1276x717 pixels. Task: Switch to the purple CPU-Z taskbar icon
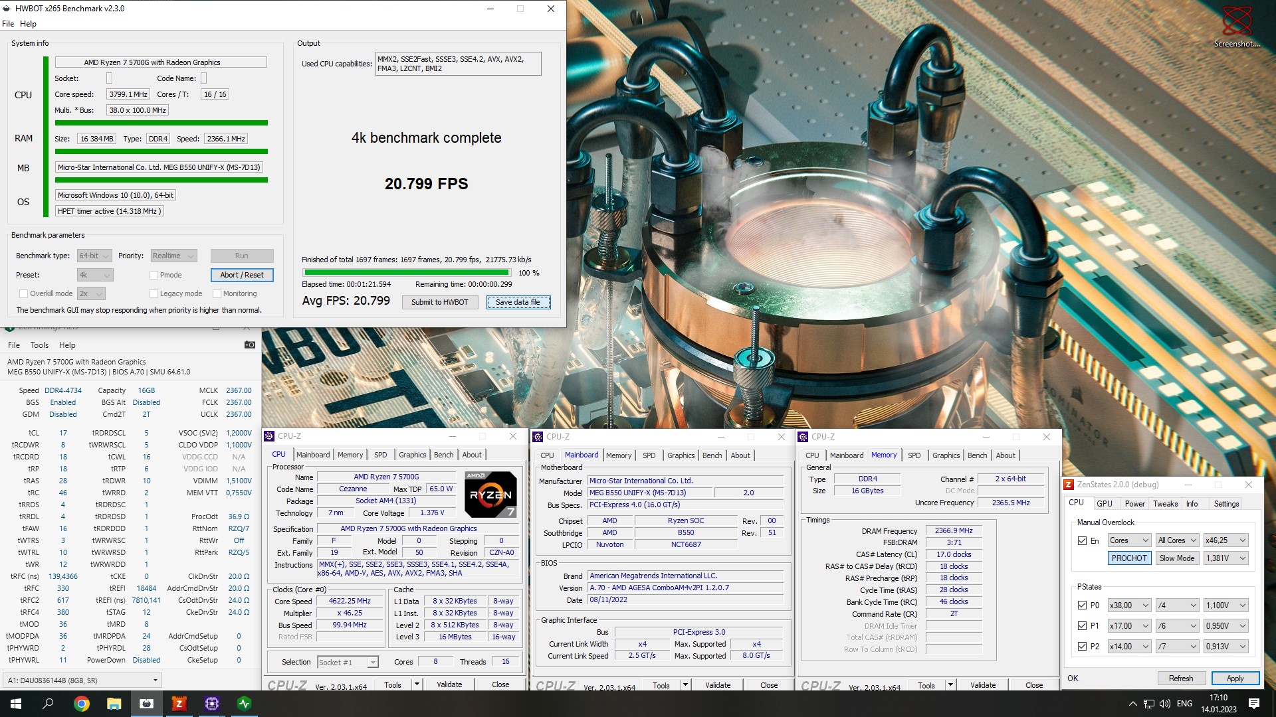(x=211, y=704)
